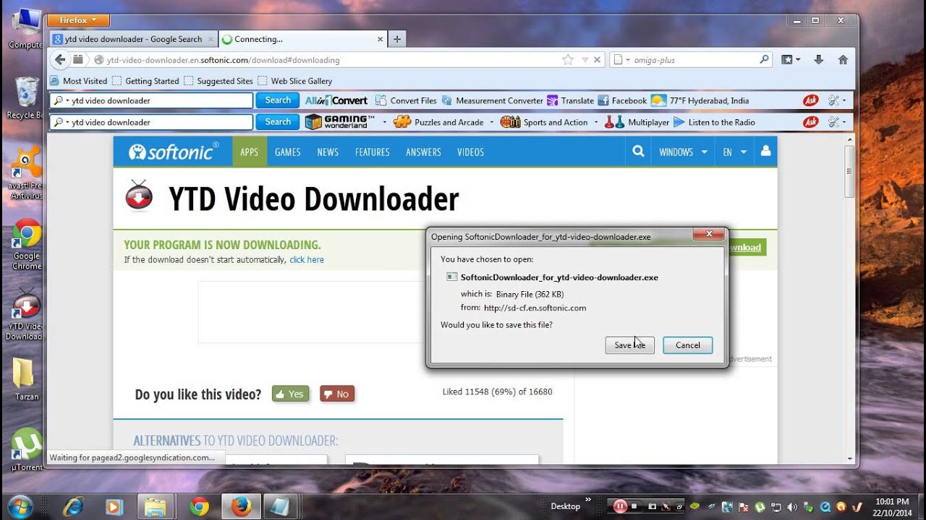
Task: Go to Firefox home page icon
Action: coord(843,60)
